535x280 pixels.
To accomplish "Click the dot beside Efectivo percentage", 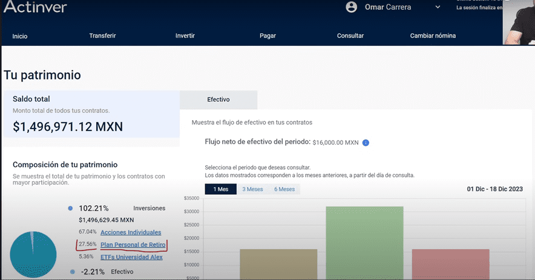I will click(x=72, y=272).
